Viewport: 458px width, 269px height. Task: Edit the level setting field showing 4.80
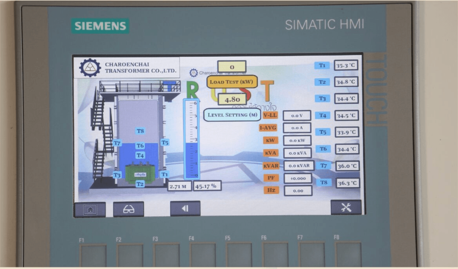pyautogui.click(x=232, y=99)
